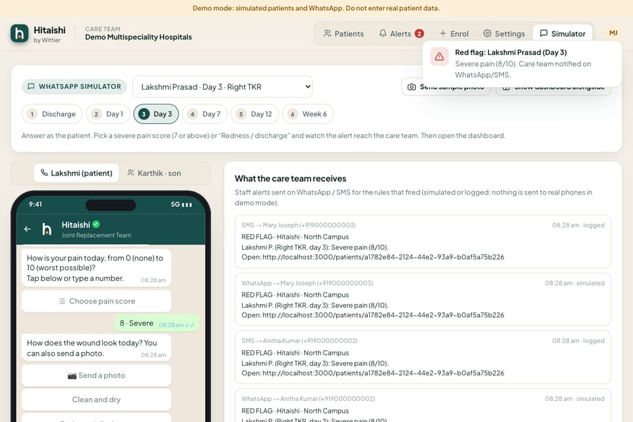Tap the back arrow in WhatsApp chat
The image size is (633, 422).
tap(28, 229)
